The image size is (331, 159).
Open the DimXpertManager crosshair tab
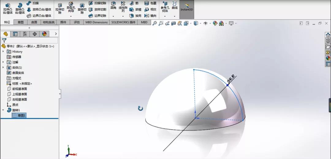tap(35, 34)
